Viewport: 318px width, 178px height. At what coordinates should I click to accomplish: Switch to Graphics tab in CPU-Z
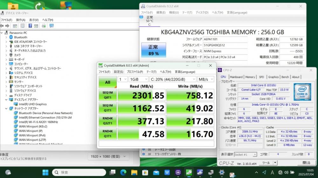[273, 77]
